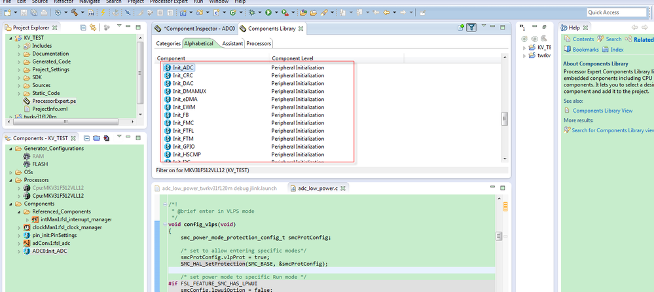This screenshot has width=654, height=292.
Task: Open dropdown arrow next to Debug icon
Action: 260,12
